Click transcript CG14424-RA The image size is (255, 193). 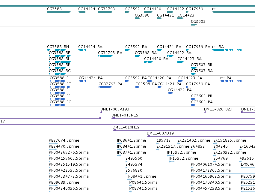pos(82,50)
